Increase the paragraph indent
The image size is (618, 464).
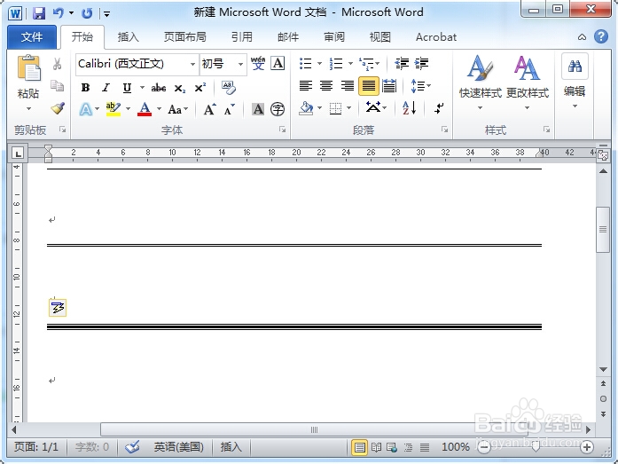422,63
